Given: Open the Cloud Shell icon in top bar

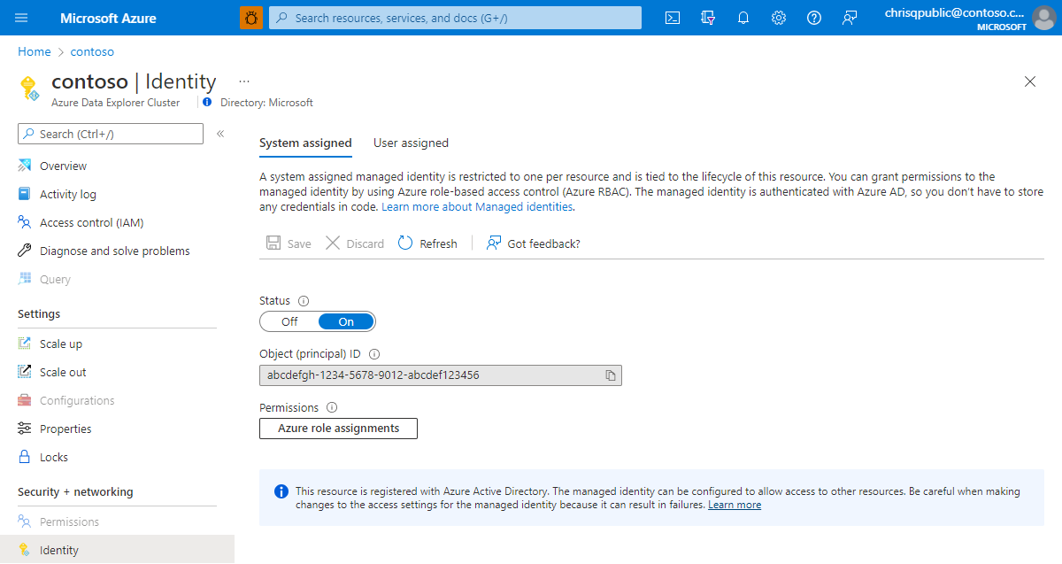Looking at the screenshot, I should 673,18.
